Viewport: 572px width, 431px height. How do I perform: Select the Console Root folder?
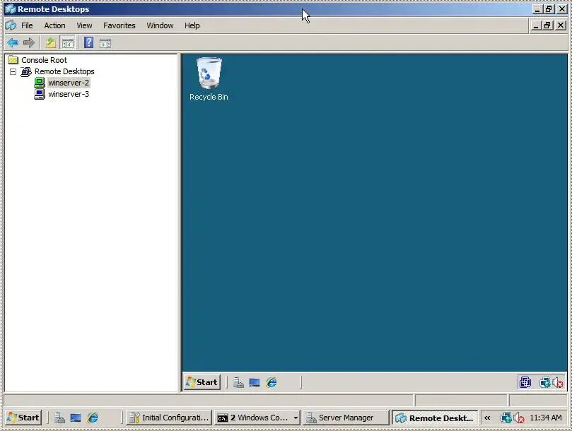44,60
